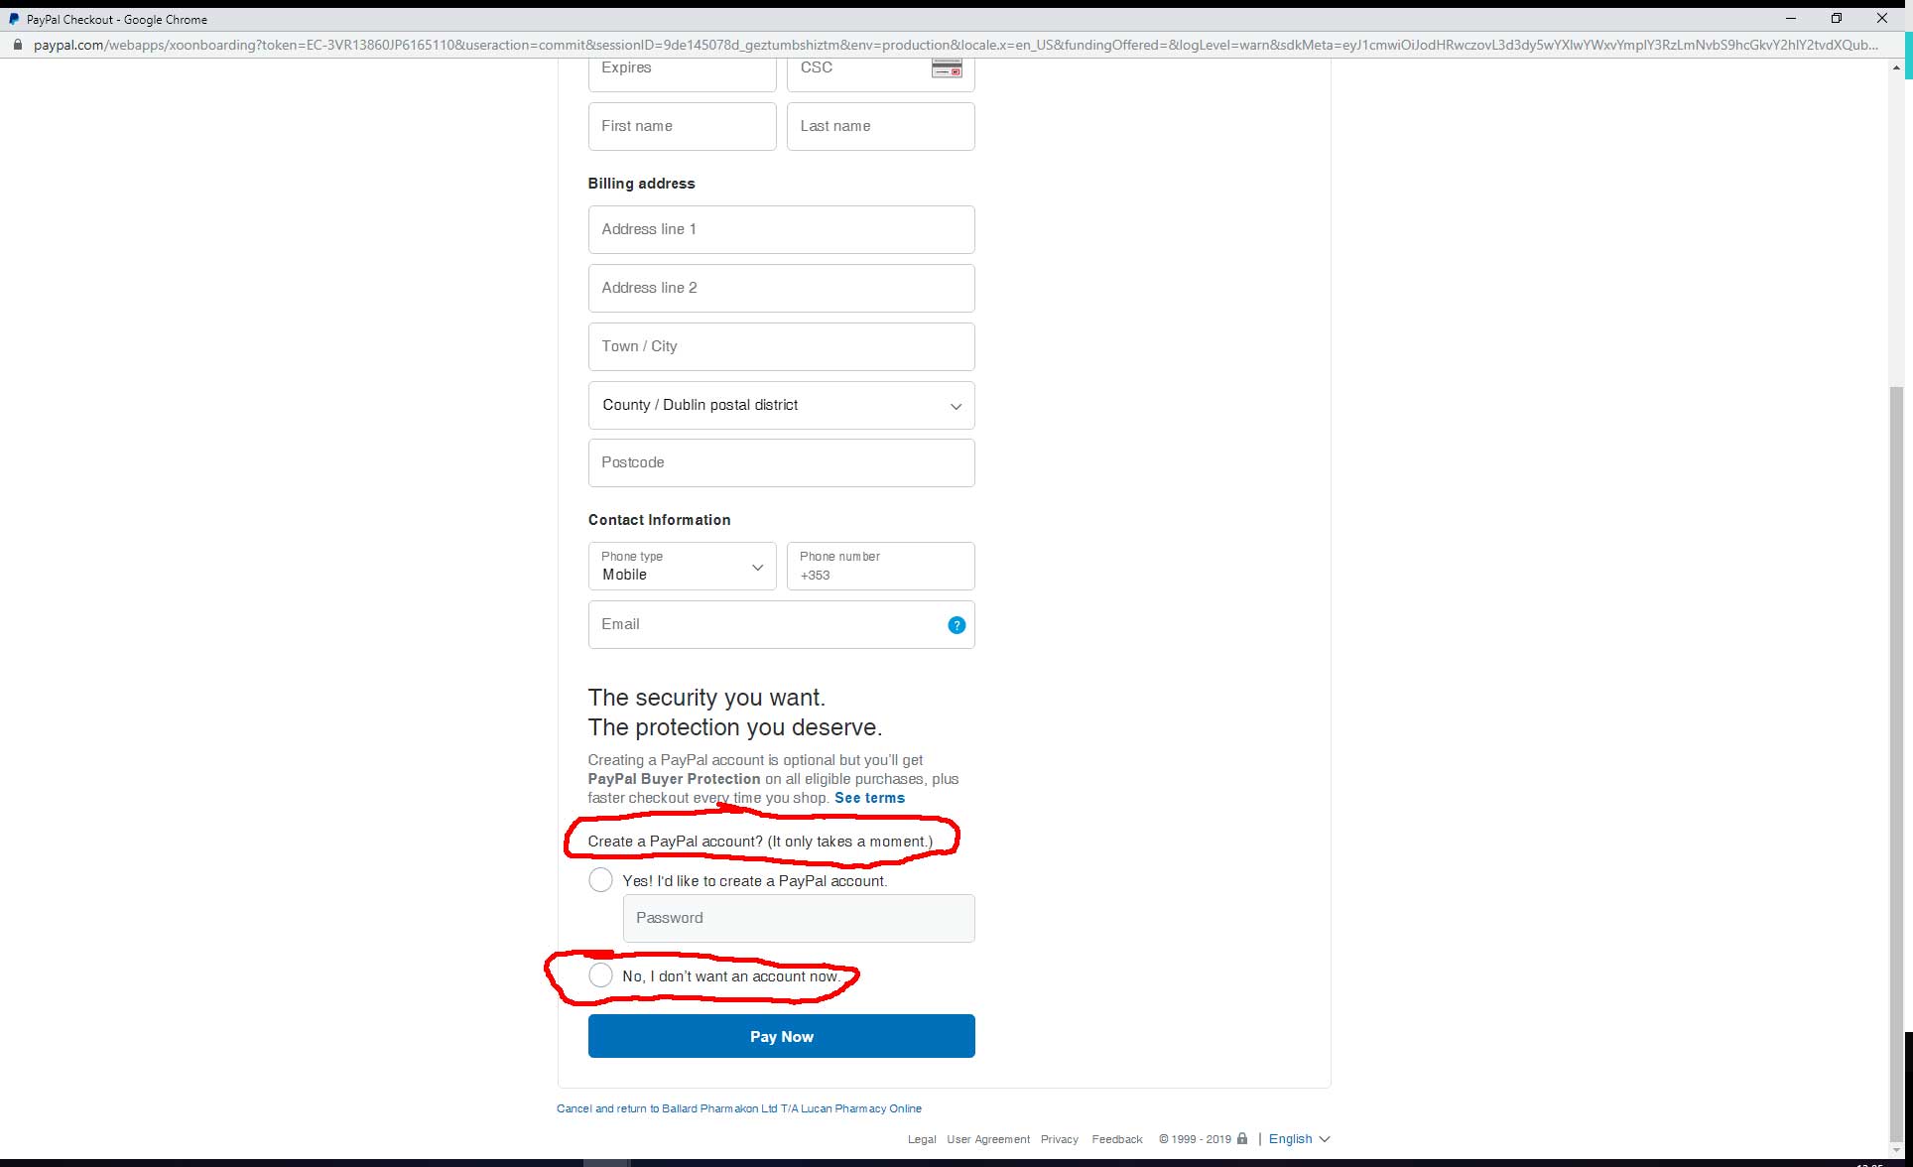Screen dimensions: 1913x1167
Task: Open the User Agreement footer link
Action: [x=987, y=1139]
